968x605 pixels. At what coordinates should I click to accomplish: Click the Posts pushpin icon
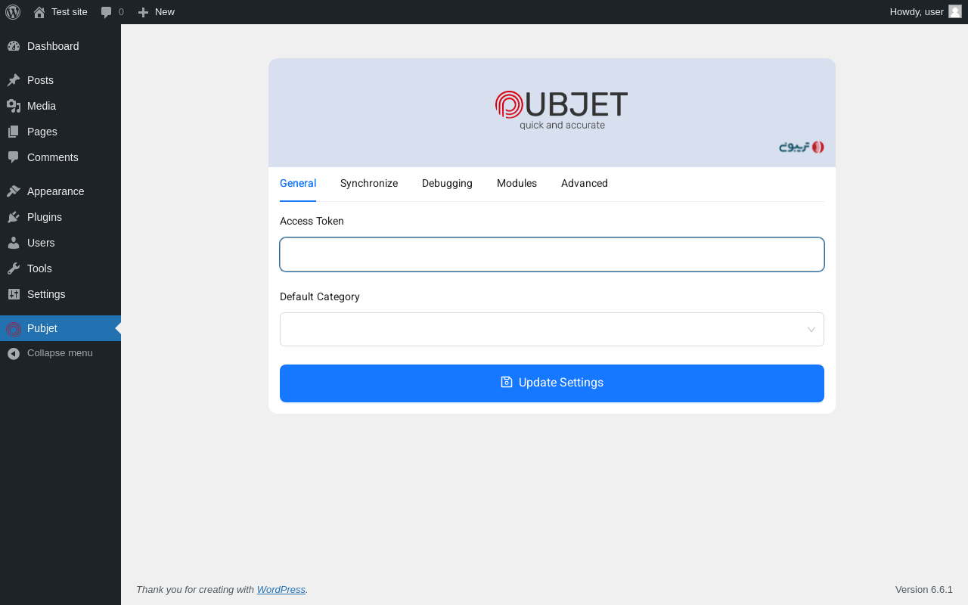click(14, 80)
